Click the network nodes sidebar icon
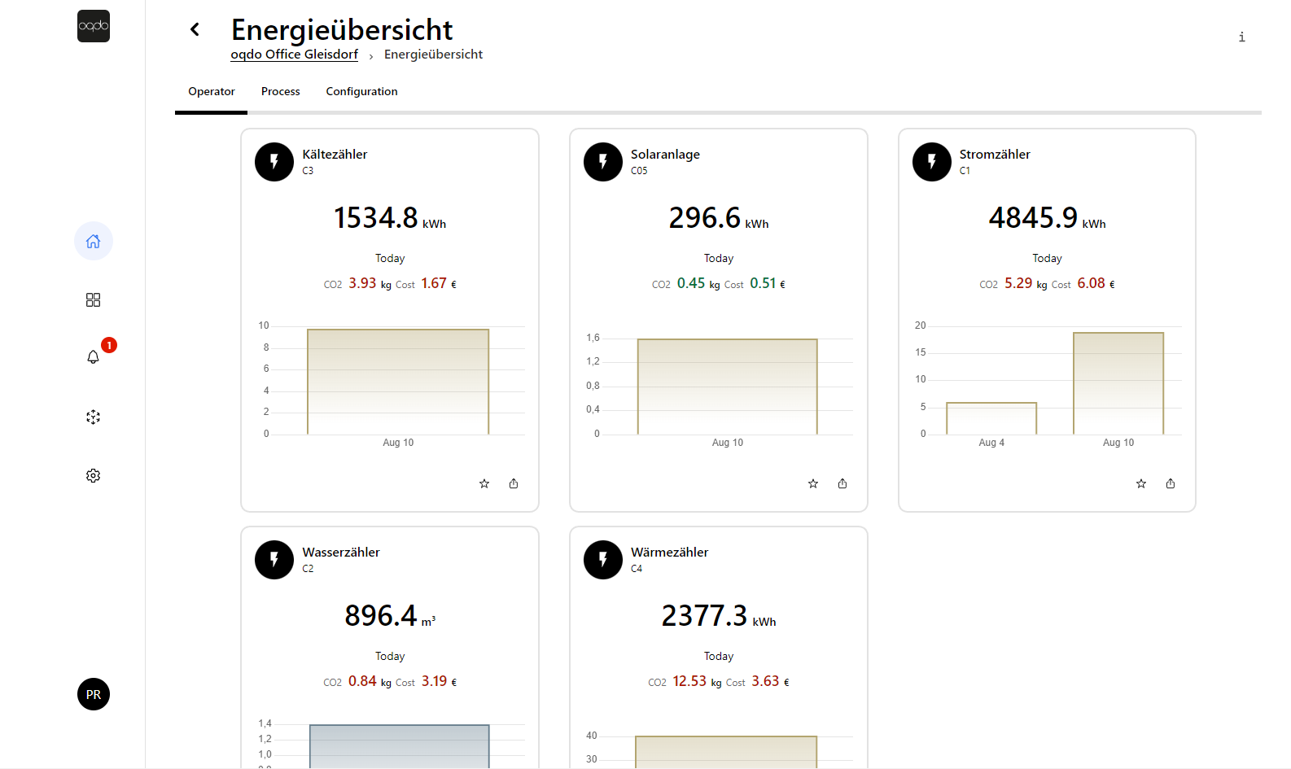 94,417
